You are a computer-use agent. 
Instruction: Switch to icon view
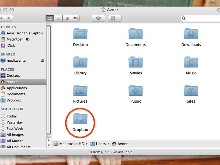click(50, 18)
